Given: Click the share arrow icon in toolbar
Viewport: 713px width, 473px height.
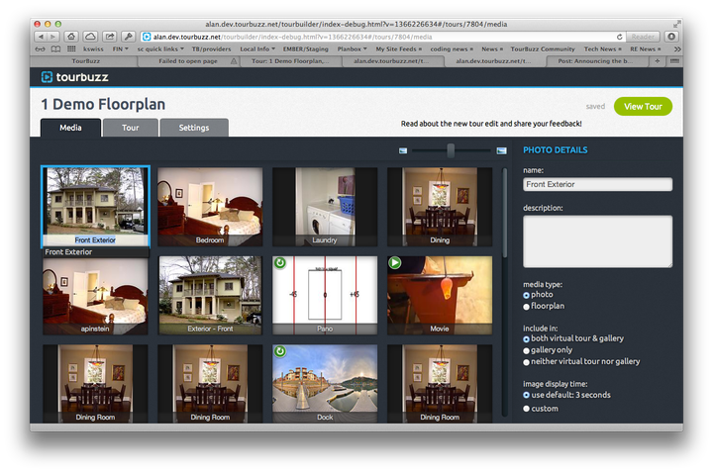Looking at the screenshot, I should coord(110,37).
